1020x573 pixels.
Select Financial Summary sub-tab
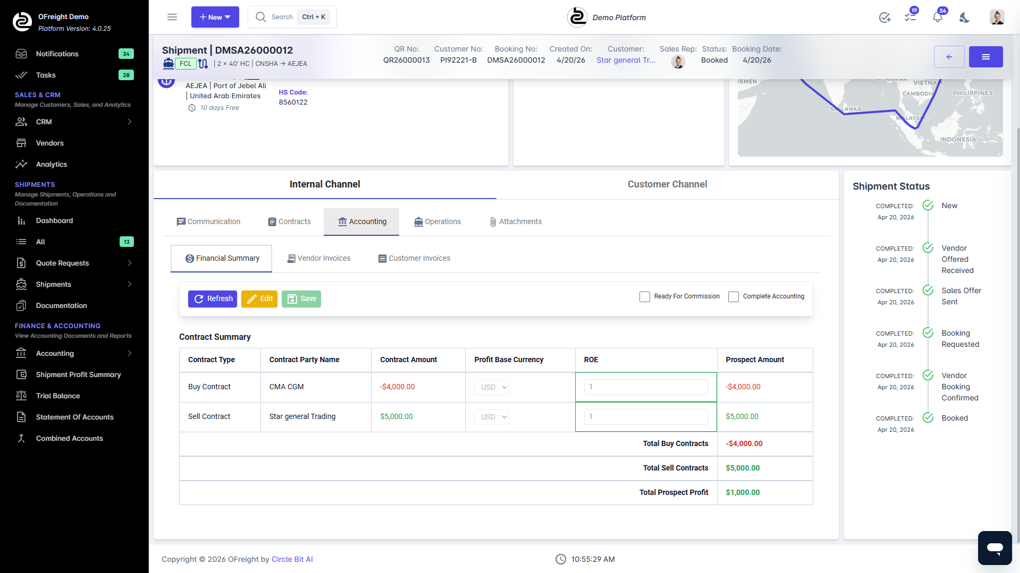pyautogui.click(x=222, y=259)
